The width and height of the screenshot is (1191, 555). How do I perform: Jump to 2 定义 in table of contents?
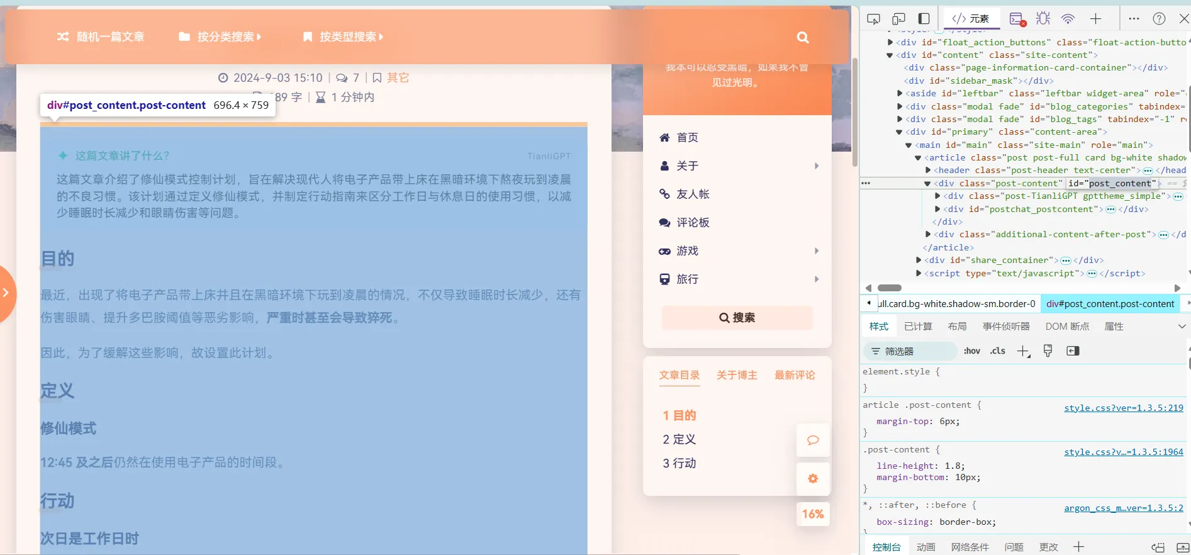tap(679, 439)
